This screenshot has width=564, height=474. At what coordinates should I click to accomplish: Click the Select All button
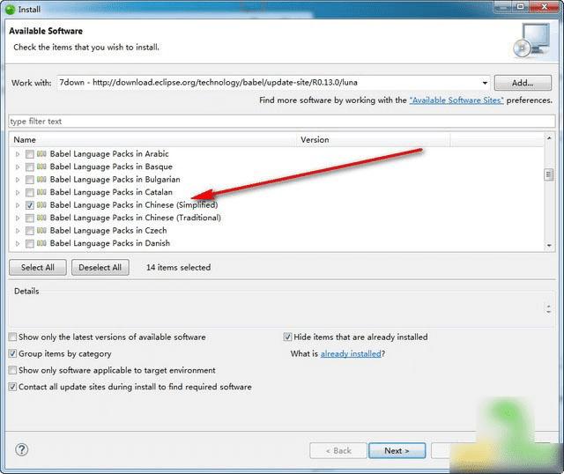click(38, 268)
